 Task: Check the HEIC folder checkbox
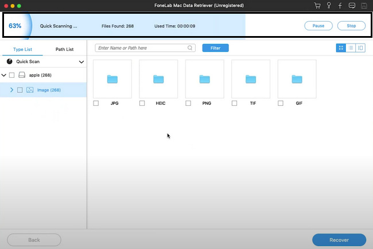(142, 103)
